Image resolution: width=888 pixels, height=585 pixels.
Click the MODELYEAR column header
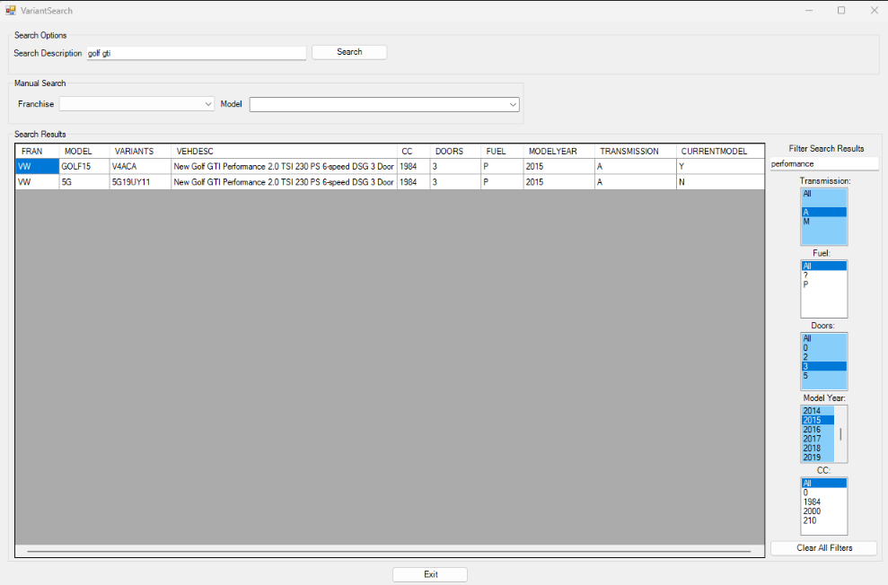[x=559, y=152]
